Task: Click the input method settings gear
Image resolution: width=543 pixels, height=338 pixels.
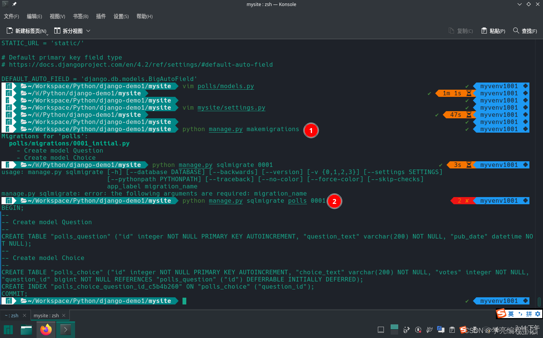Action: (x=538, y=314)
